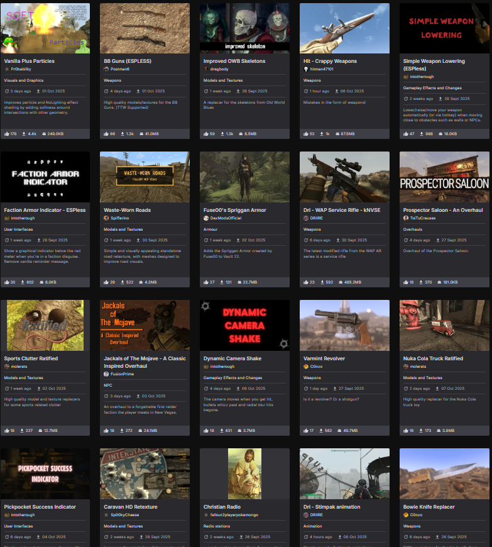Click download count icon on Improved OWB Skeletons
492x547 pixels.
point(222,134)
